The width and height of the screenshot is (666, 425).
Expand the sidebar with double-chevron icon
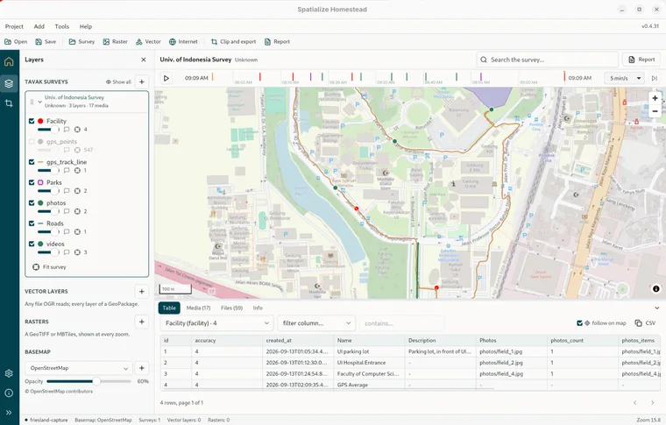[9, 412]
